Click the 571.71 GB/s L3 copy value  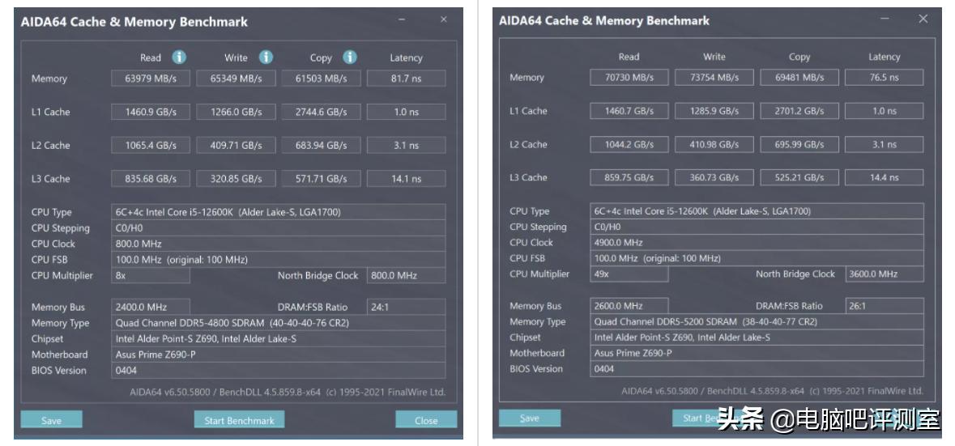pyautogui.click(x=321, y=179)
